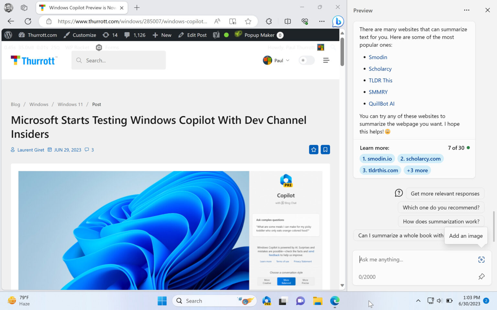The width and height of the screenshot is (497, 310).
Task: Click the Thurrott site logo
Action: (x=34, y=60)
